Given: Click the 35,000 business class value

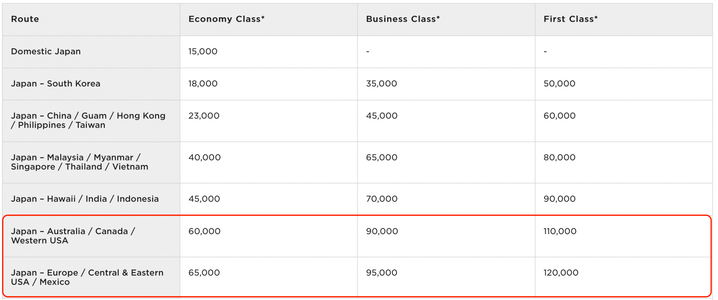Looking at the screenshot, I should [x=381, y=84].
